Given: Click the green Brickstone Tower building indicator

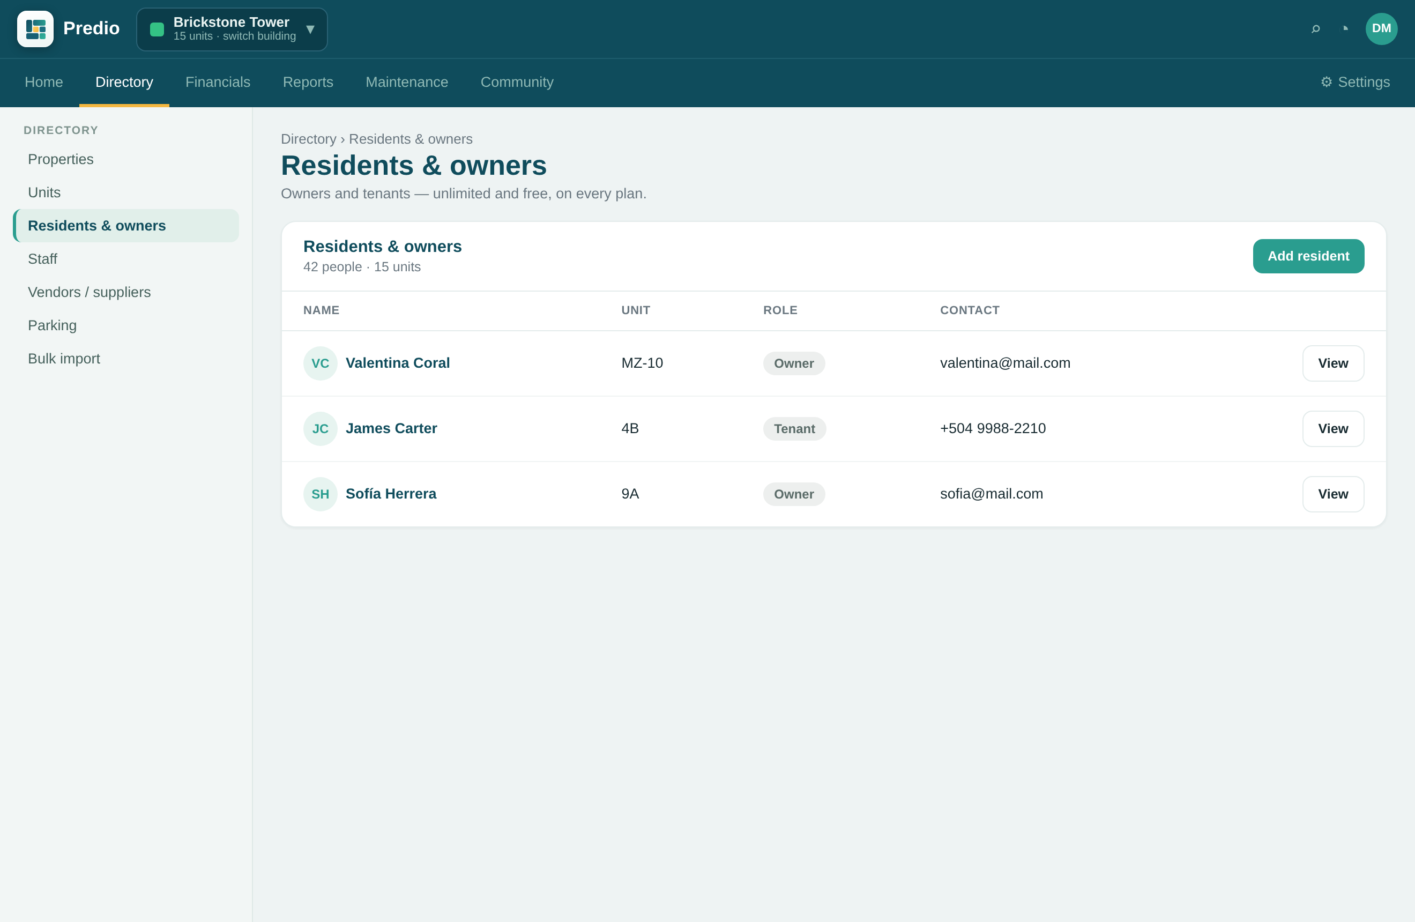Looking at the screenshot, I should pos(157,29).
